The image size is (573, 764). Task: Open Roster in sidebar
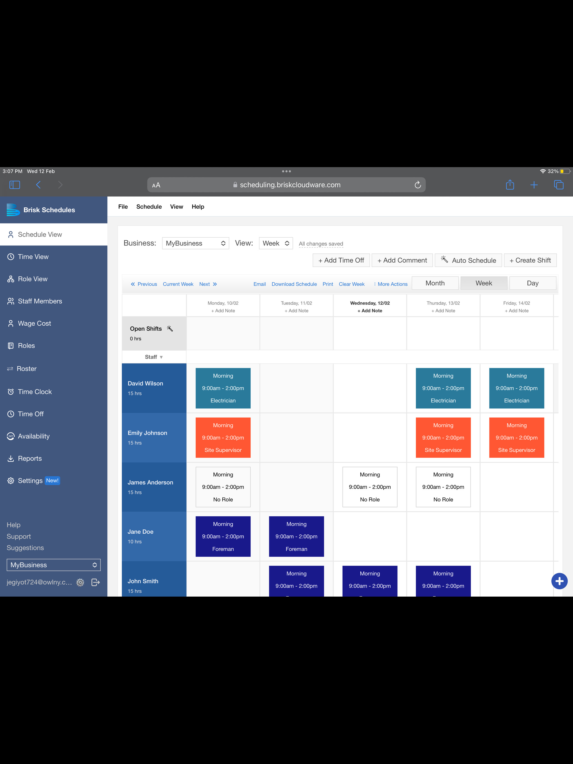click(x=54, y=368)
